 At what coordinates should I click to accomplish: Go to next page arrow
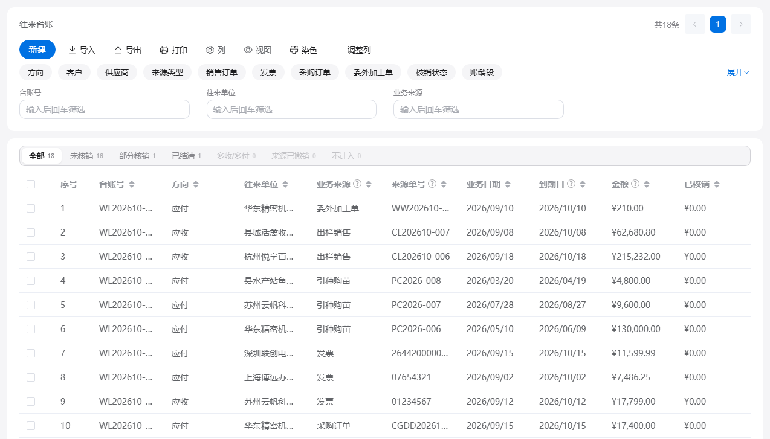coord(741,24)
